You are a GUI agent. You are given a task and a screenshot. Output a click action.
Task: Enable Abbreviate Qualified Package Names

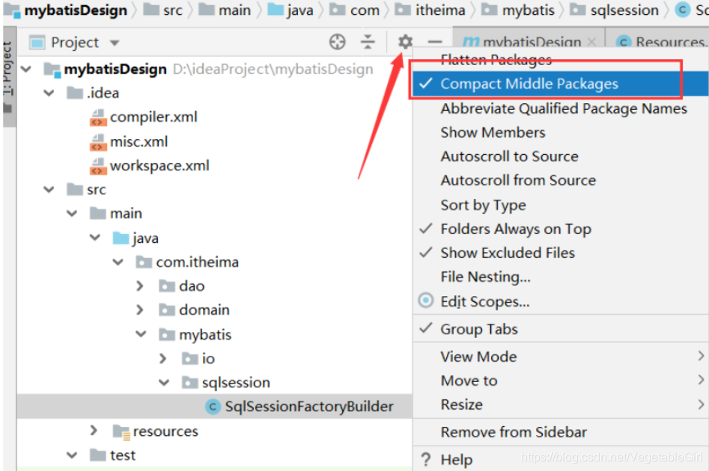[x=560, y=108]
